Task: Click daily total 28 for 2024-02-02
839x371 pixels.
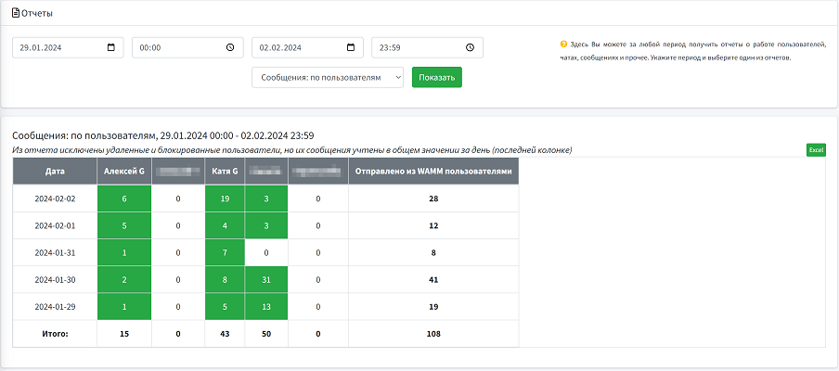Action: pyautogui.click(x=433, y=198)
